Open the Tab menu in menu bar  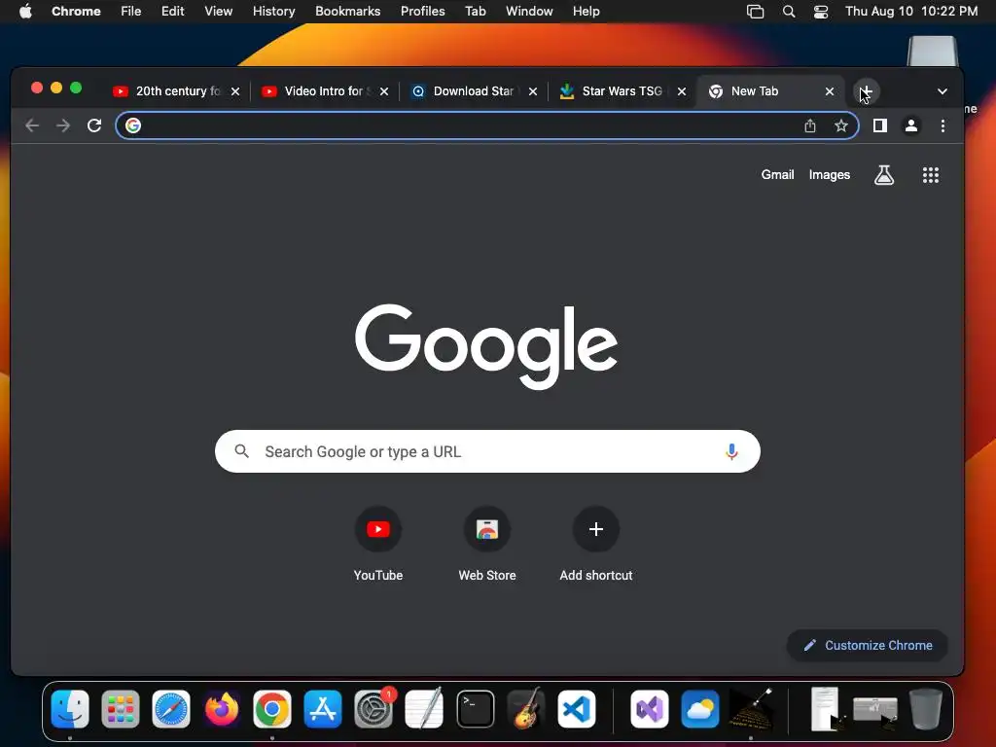tap(475, 12)
